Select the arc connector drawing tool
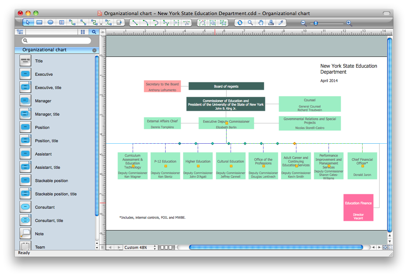This screenshot has width=408, height=277. pos(145,23)
